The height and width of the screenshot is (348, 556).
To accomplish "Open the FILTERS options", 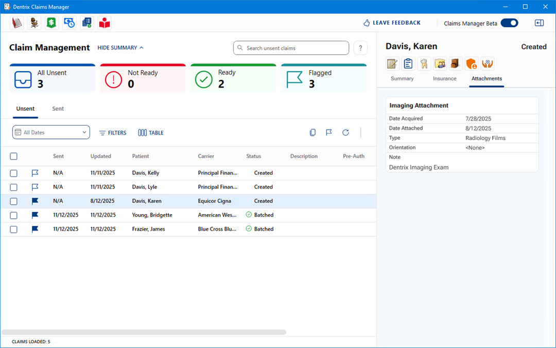I will [113, 133].
